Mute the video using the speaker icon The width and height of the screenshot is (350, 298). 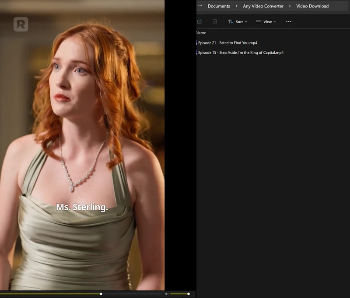click(168, 294)
